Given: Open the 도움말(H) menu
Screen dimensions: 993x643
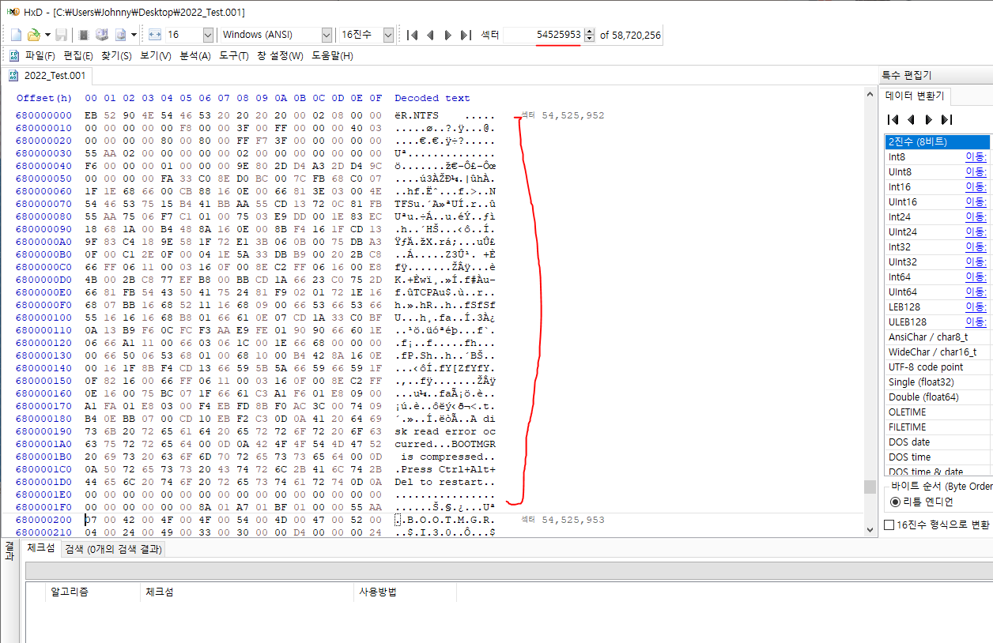Looking at the screenshot, I should [332, 56].
